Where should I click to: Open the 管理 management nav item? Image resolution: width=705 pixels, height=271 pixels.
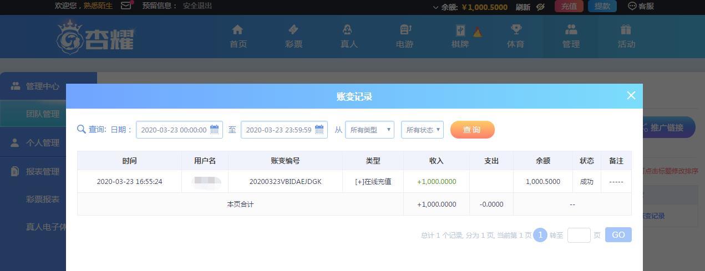pos(571,37)
